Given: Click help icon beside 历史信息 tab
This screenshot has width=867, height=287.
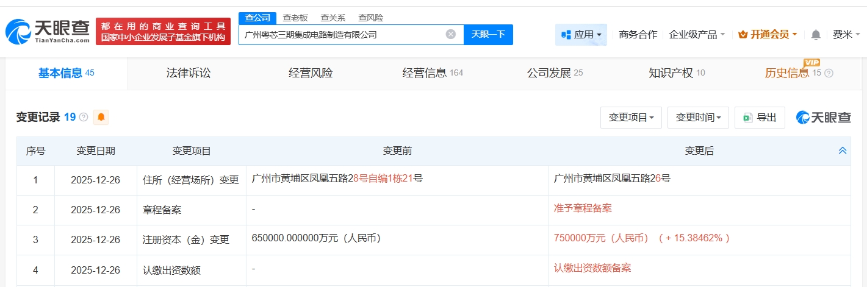Looking at the screenshot, I should pos(829,73).
